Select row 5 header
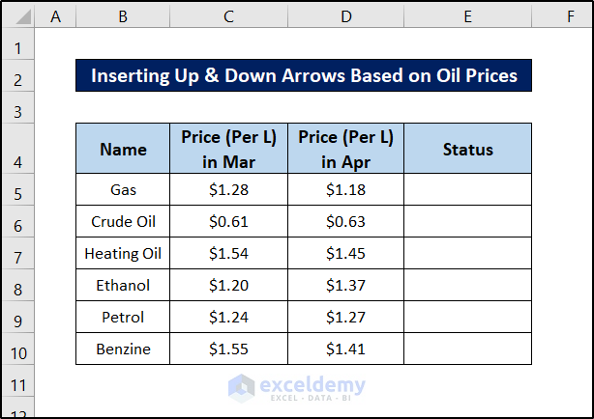The image size is (594, 419). (19, 190)
